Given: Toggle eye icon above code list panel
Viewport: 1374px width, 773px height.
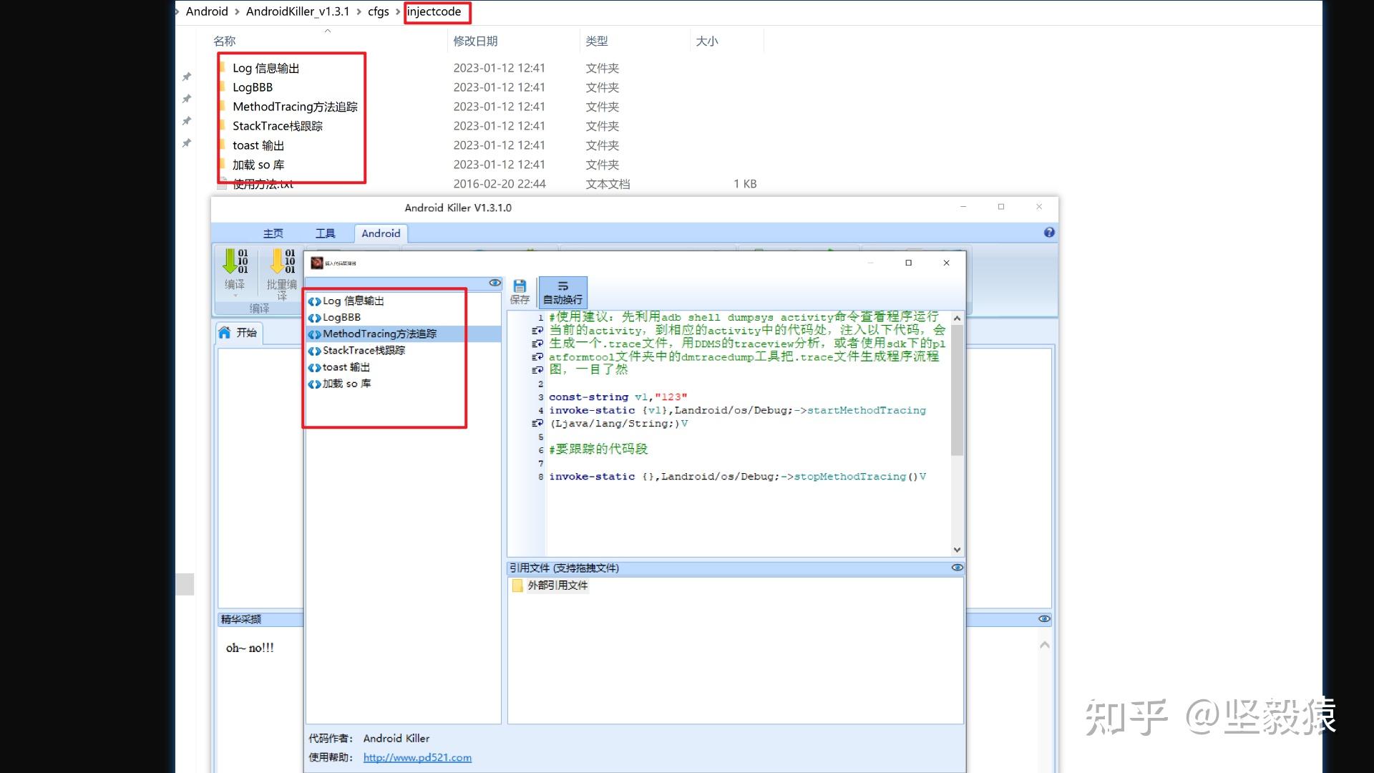Looking at the screenshot, I should click(x=494, y=283).
